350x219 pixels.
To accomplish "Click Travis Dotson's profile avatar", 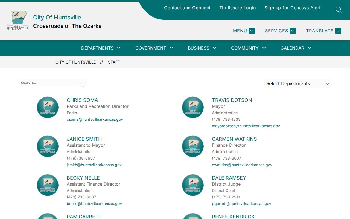I will pyautogui.click(x=193, y=107).
